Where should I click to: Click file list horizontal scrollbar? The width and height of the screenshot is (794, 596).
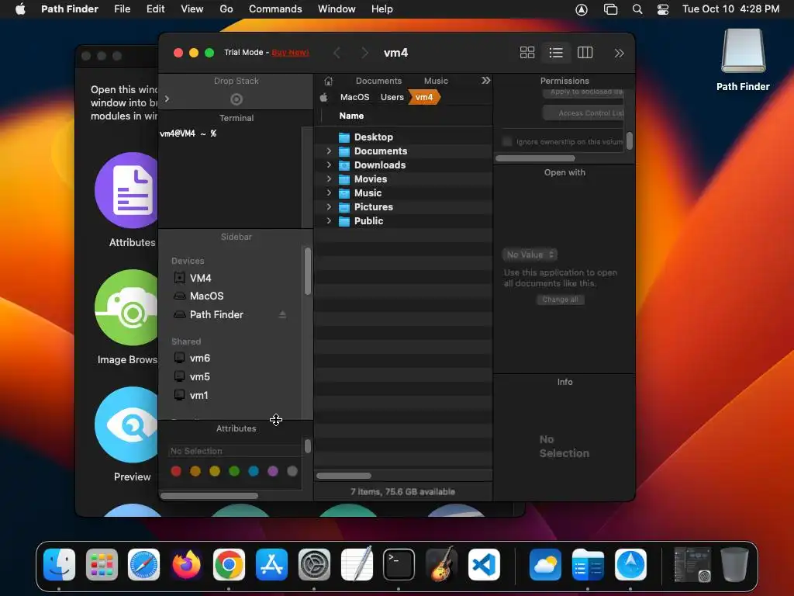[343, 476]
